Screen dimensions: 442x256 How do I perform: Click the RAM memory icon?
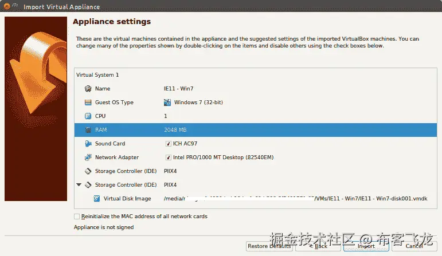pos(88,130)
